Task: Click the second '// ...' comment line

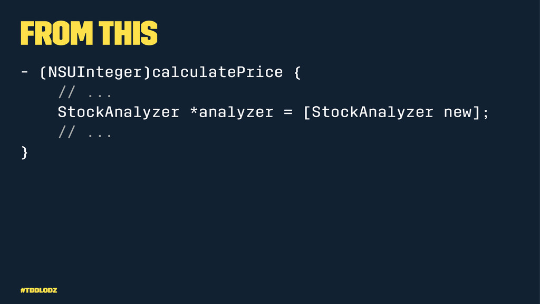Action: [x=85, y=132]
